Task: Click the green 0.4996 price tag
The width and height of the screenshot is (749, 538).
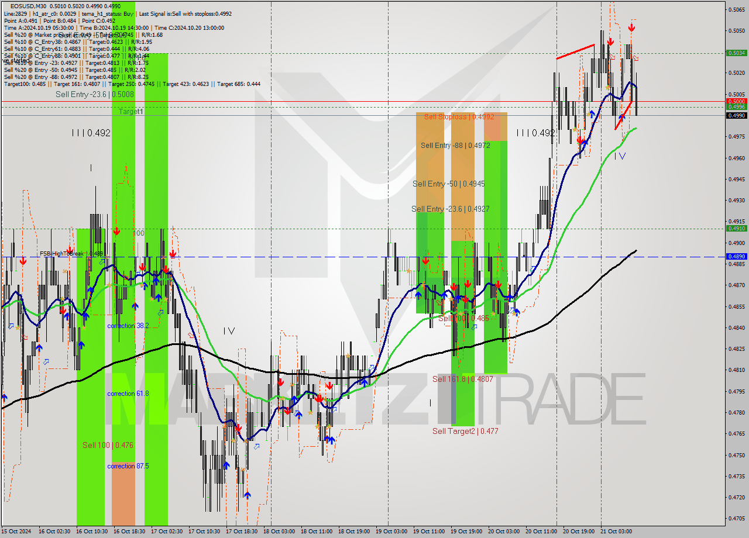Action: tap(736, 106)
